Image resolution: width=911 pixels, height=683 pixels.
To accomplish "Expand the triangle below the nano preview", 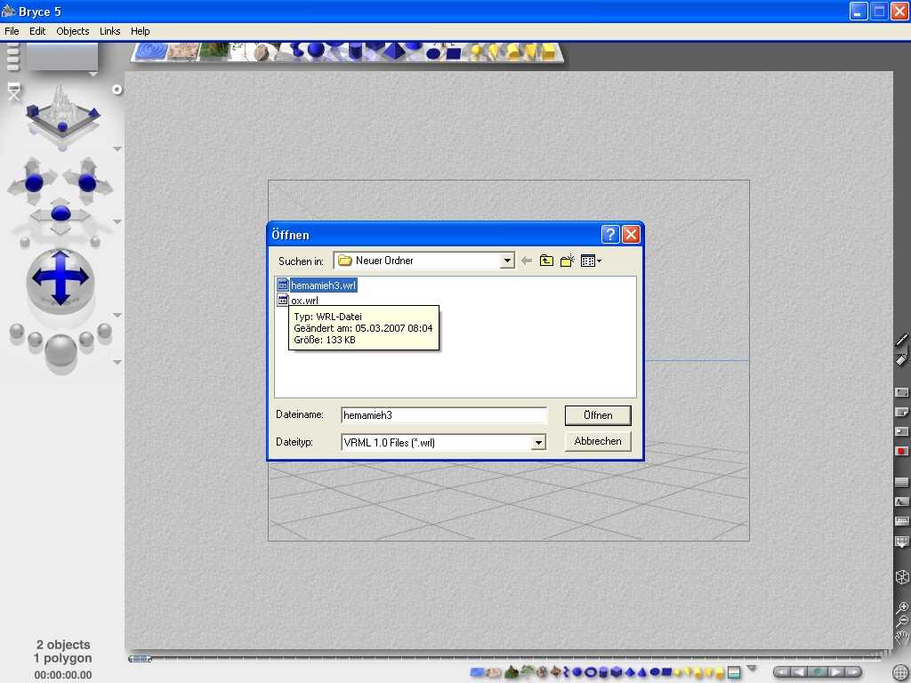I will click(93, 75).
